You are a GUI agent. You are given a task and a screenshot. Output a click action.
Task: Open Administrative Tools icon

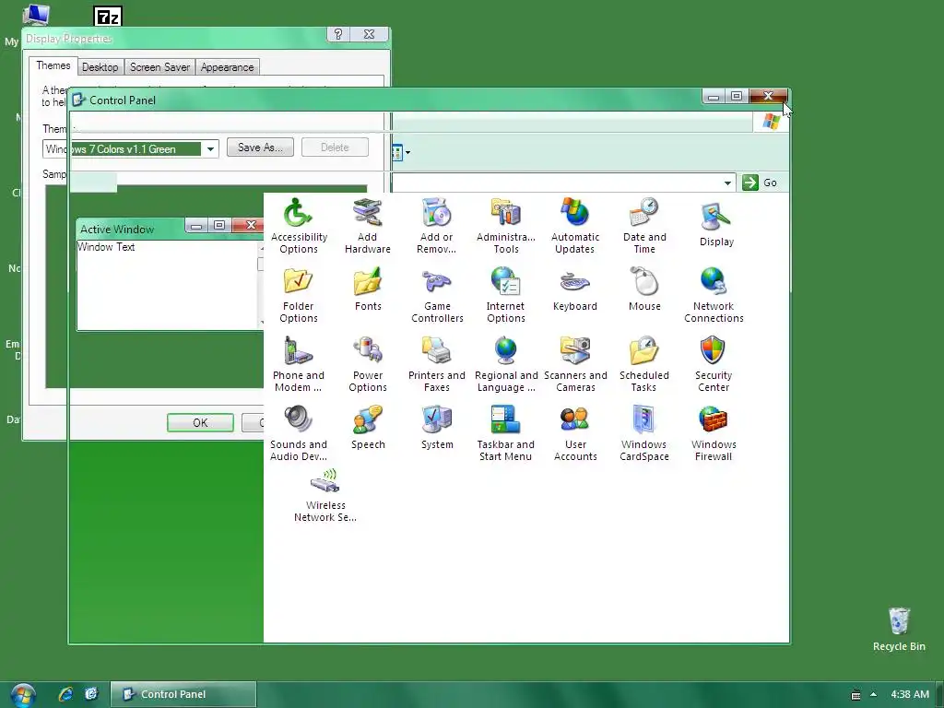[506, 227]
